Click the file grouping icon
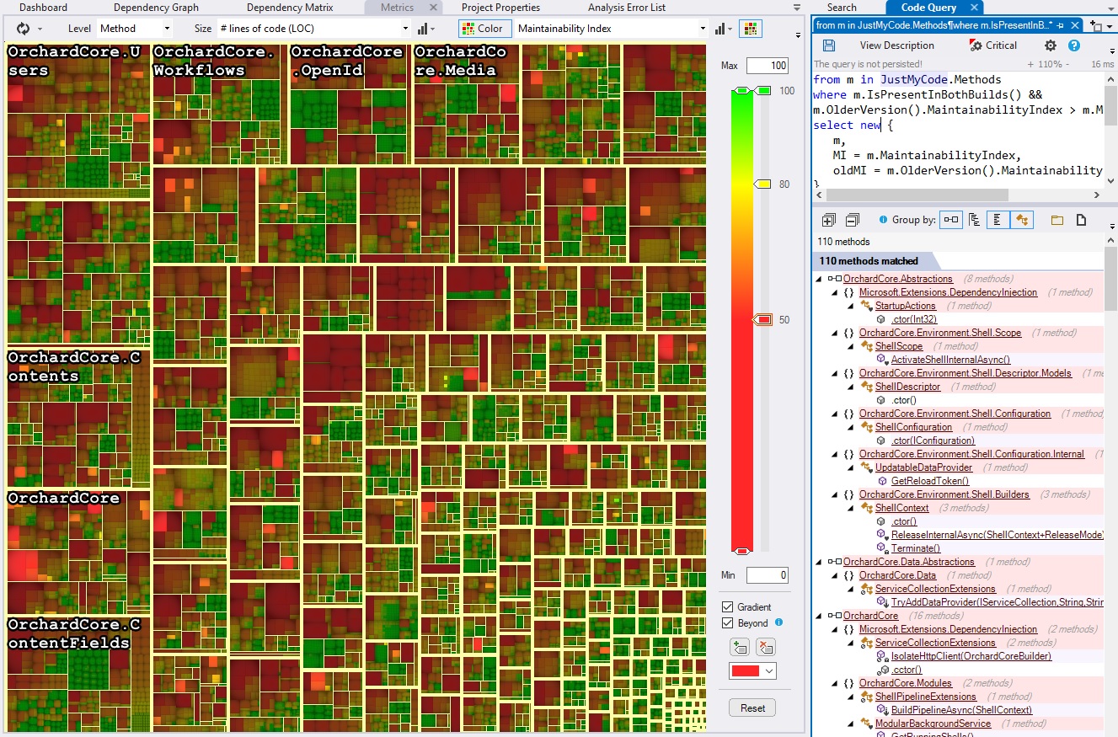Viewport: 1118px width, 737px height. 1081,220
